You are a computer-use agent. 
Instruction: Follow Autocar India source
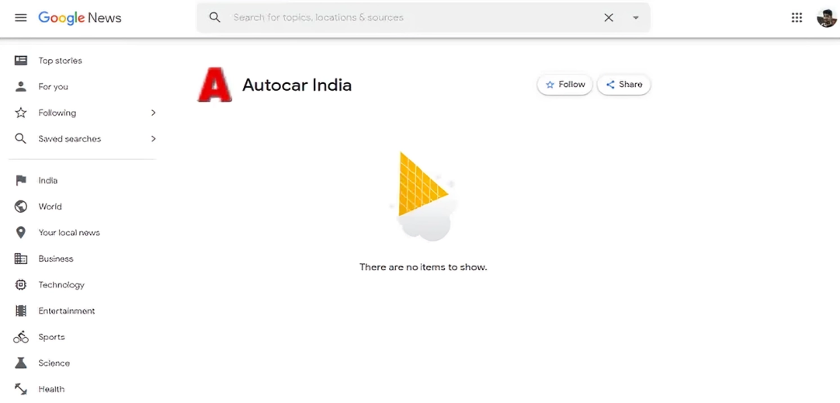coord(565,85)
